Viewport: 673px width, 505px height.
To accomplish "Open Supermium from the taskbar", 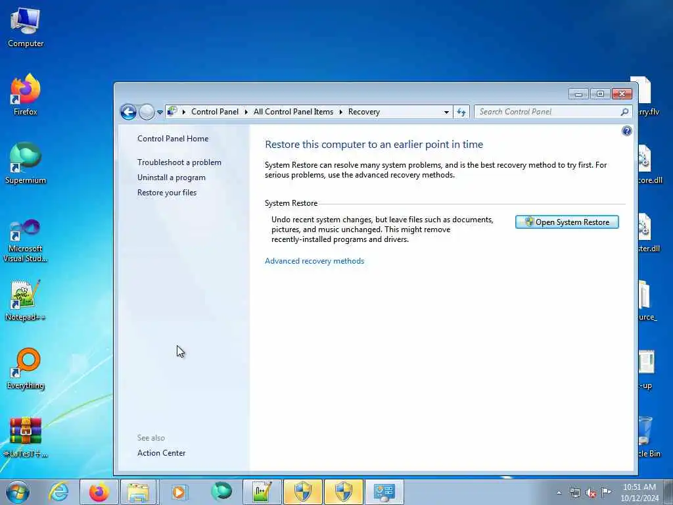I will [x=221, y=492].
